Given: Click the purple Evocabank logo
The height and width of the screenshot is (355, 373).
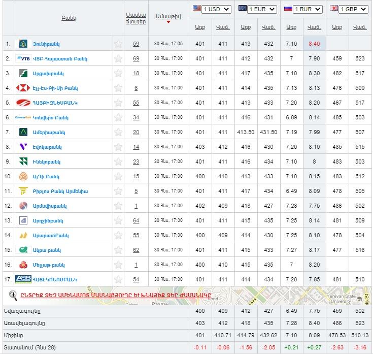Looking at the screenshot, I should pyautogui.click(x=23, y=147).
